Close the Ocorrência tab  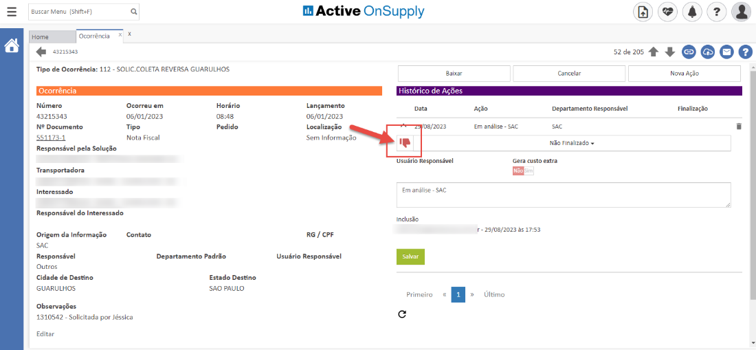coord(120,34)
